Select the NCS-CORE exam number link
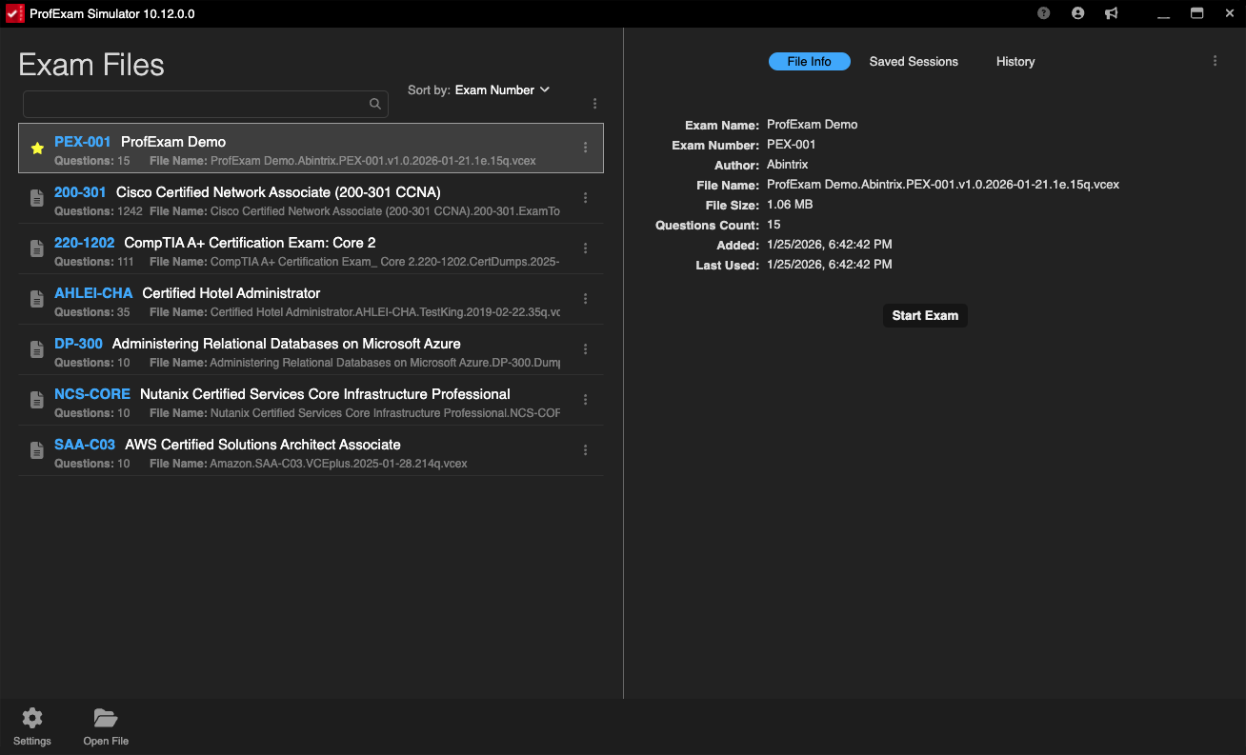1246x755 pixels. pos(92,394)
